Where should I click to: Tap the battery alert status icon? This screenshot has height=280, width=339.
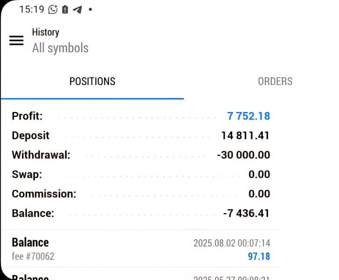pos(65,9)
